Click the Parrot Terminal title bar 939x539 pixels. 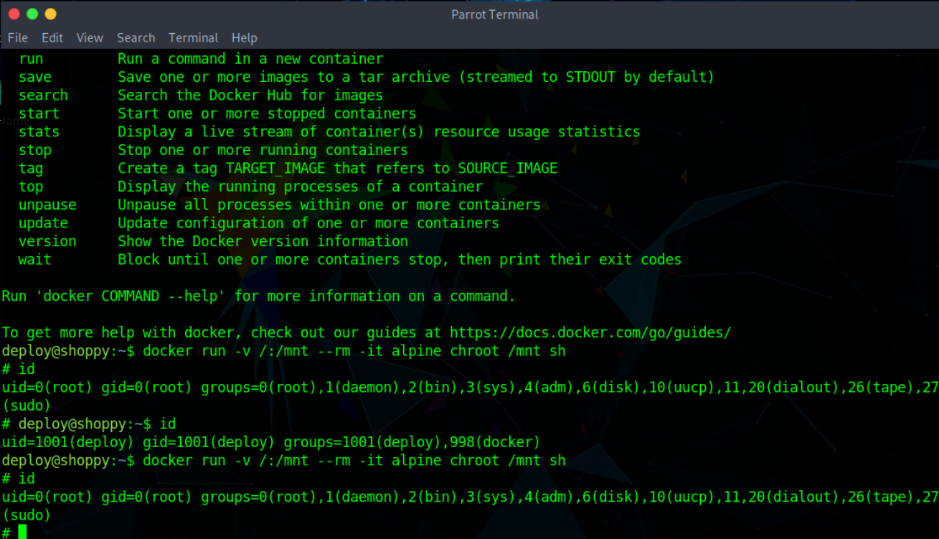[495, 14]
